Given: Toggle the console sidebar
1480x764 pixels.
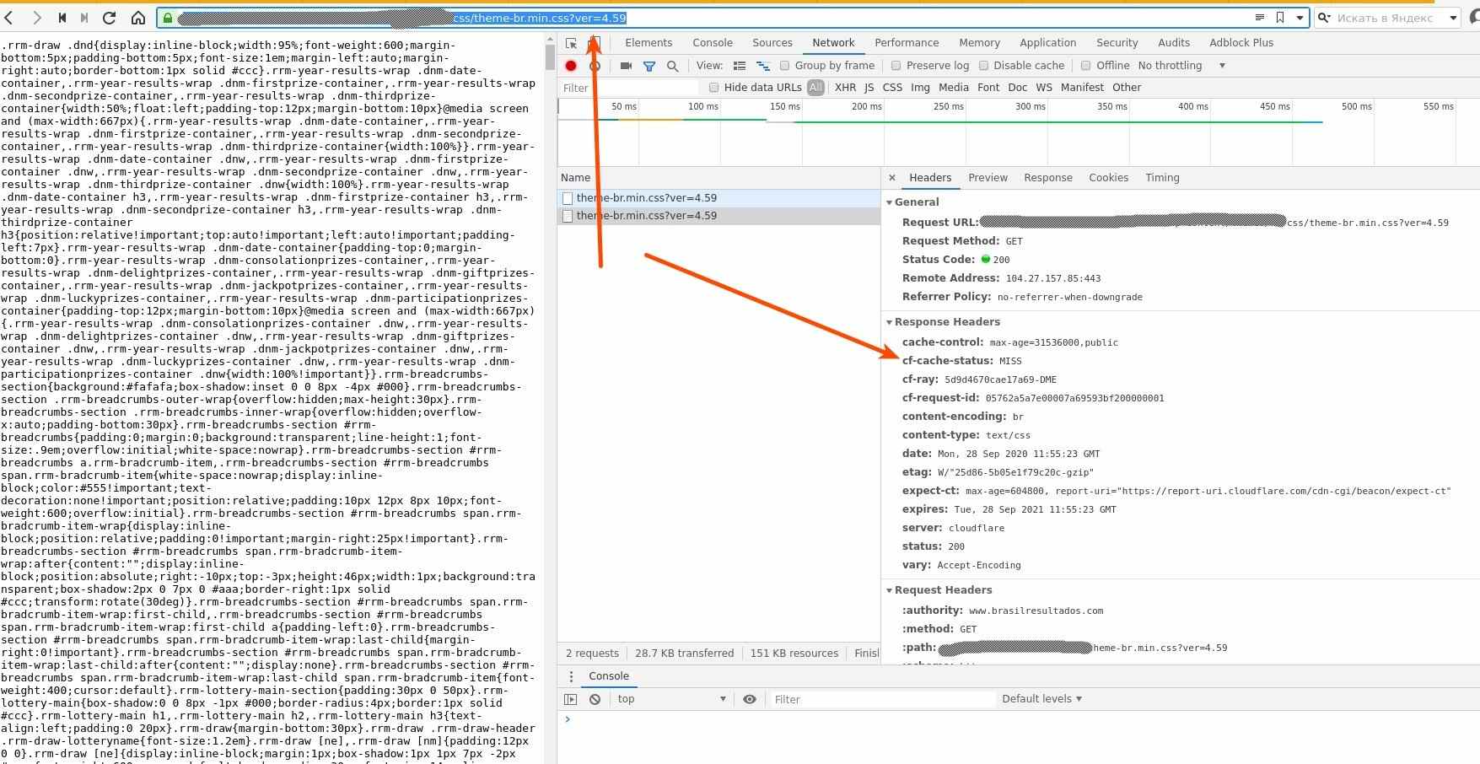Looking at the screenshot, I should (x=571, y=699).
